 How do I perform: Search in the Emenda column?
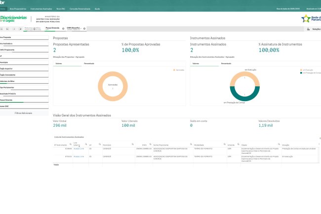tap(239, 144)
